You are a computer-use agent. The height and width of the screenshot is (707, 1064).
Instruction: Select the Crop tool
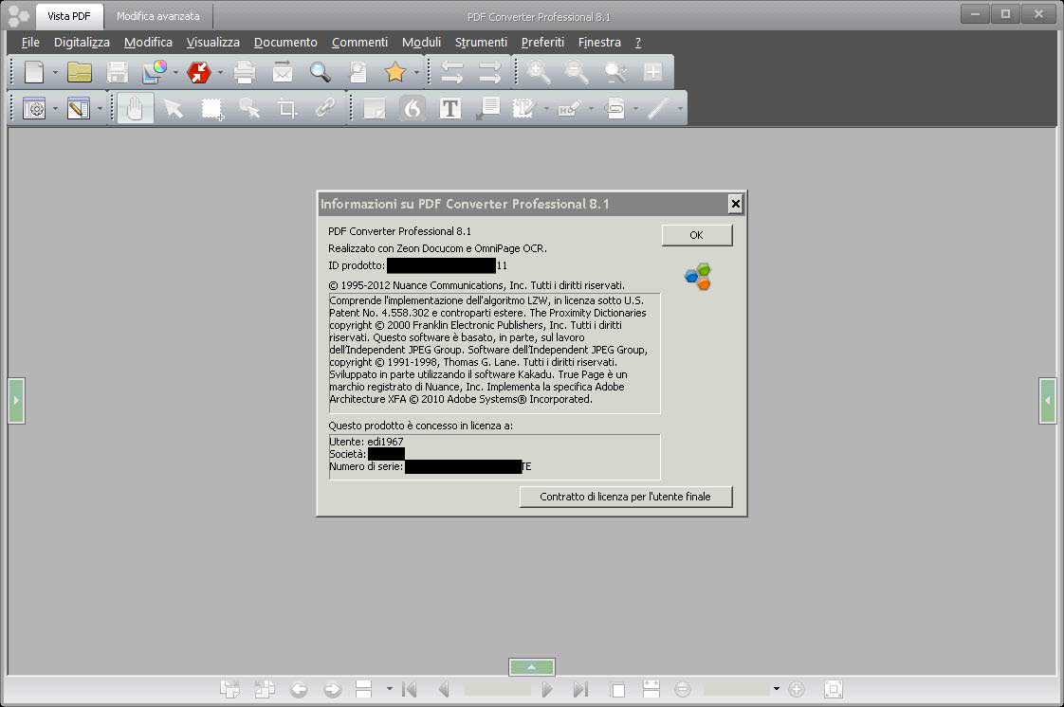[x=287, y=108]
